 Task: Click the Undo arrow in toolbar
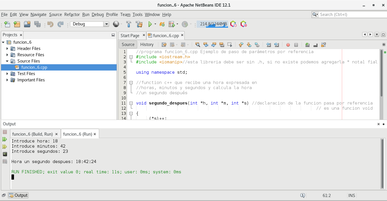51,24
